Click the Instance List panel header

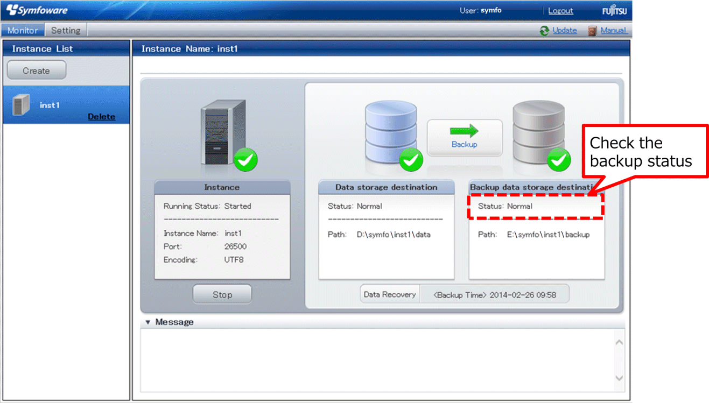pos(67,48)
